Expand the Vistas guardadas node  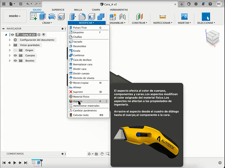click(10, 45)
